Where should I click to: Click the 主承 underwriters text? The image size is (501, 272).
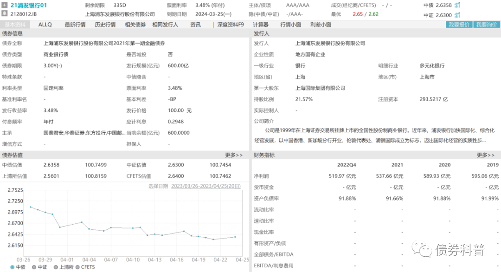84,133
